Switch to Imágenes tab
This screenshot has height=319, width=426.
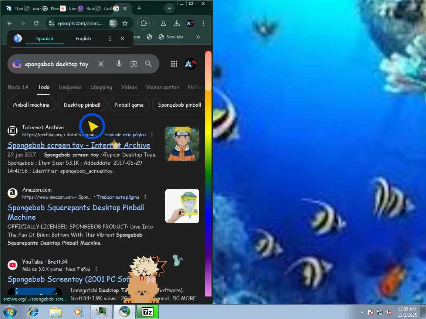tap(70, 87)
